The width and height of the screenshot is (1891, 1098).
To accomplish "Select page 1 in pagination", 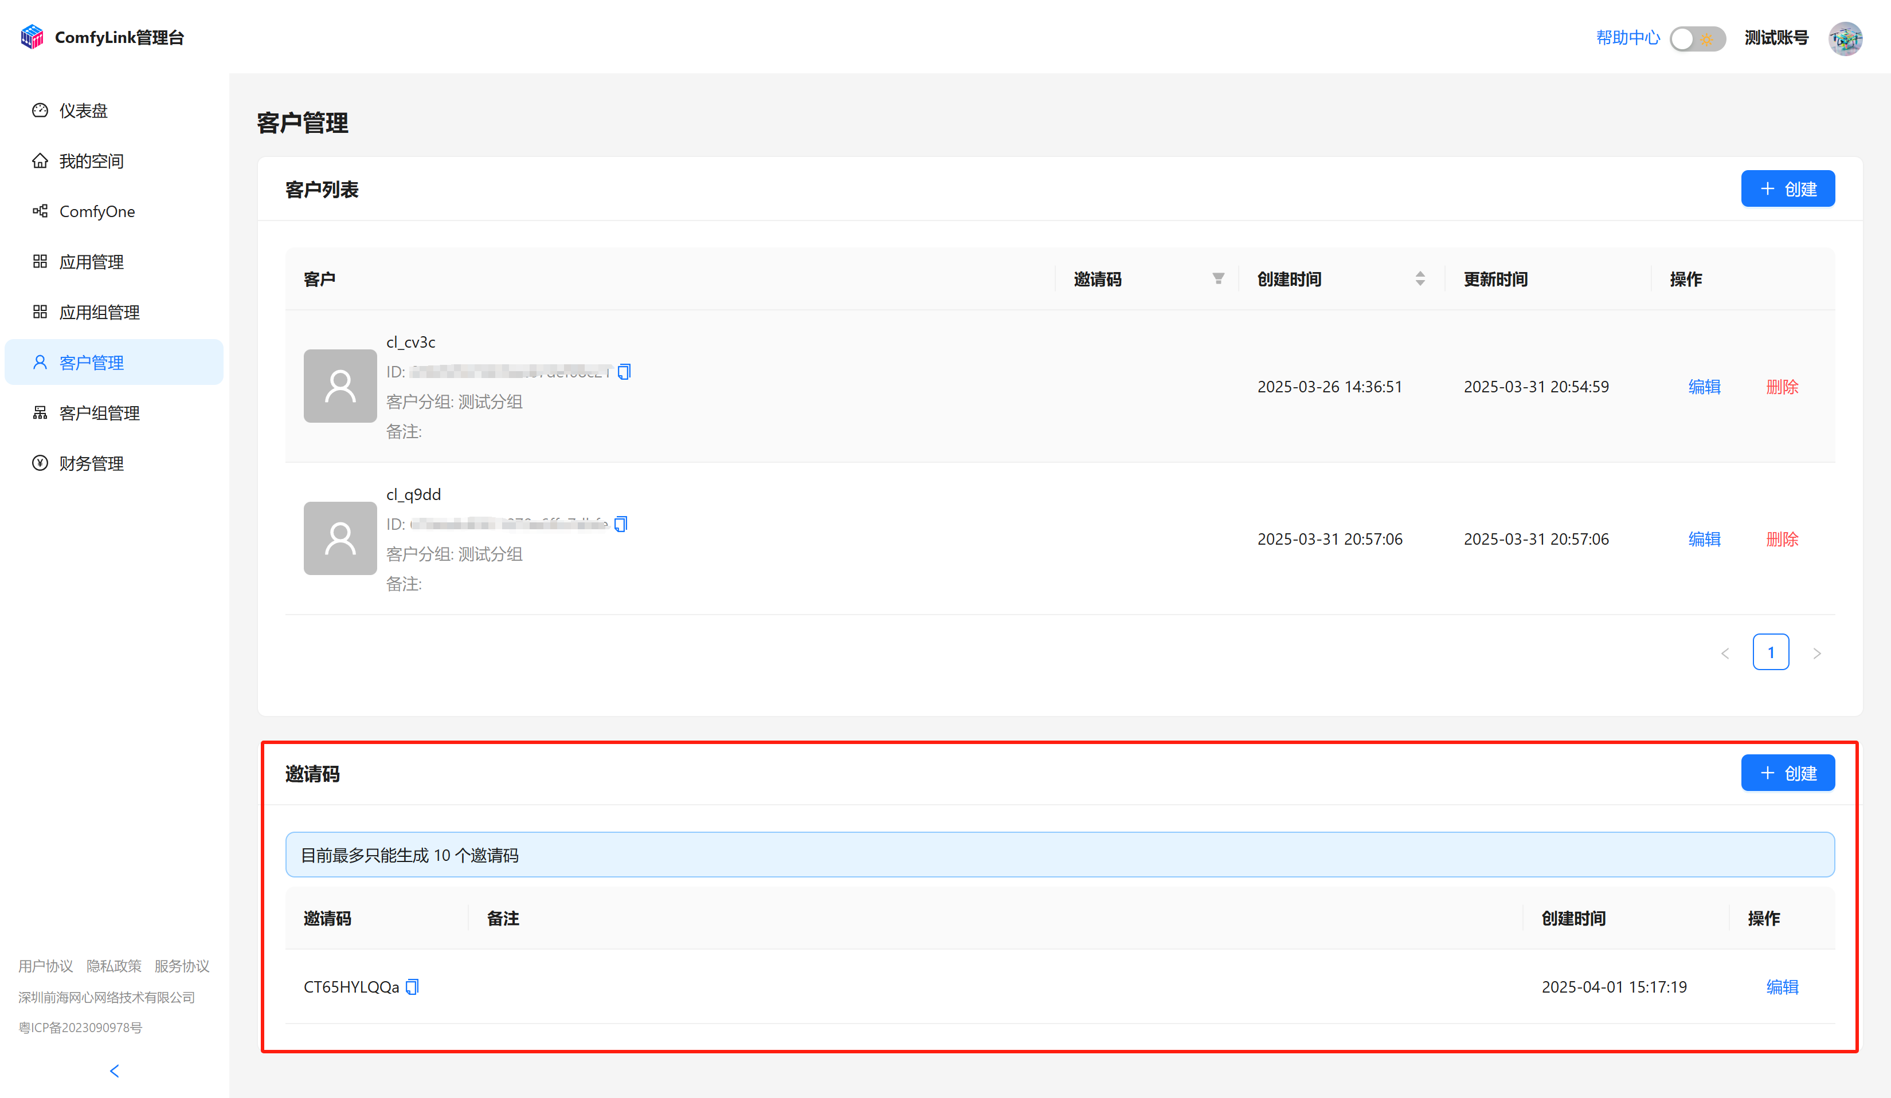I will [x=1770, y=652].
